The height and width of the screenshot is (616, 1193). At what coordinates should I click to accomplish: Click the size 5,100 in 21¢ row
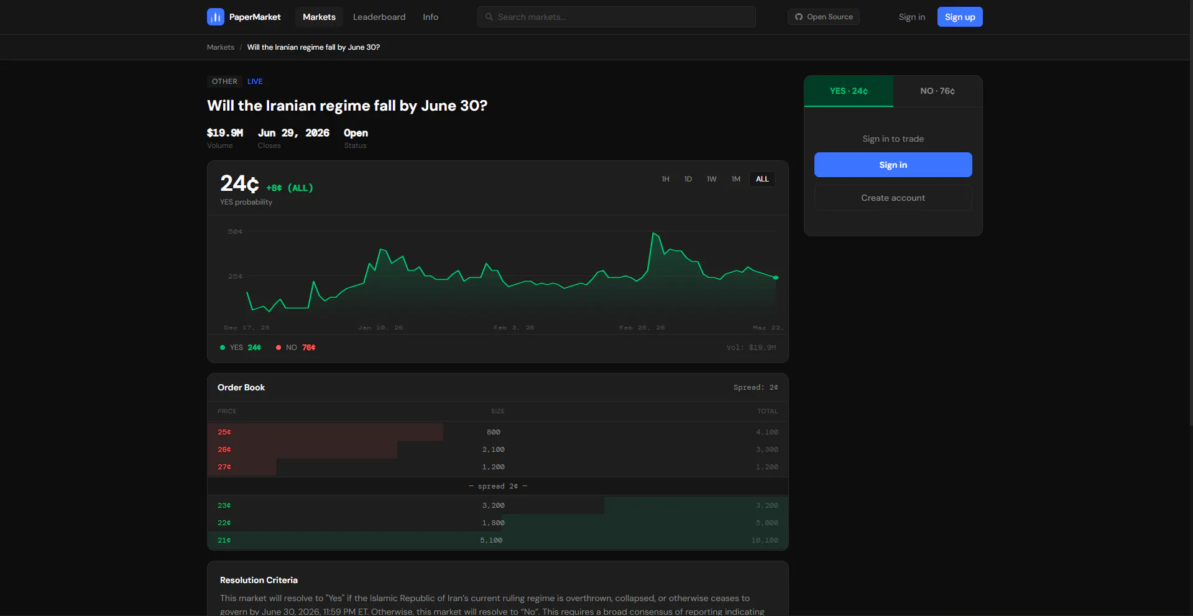(491, 540)
